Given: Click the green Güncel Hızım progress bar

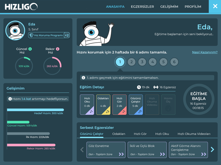Looking at the screenshot, I should [18, 122].
